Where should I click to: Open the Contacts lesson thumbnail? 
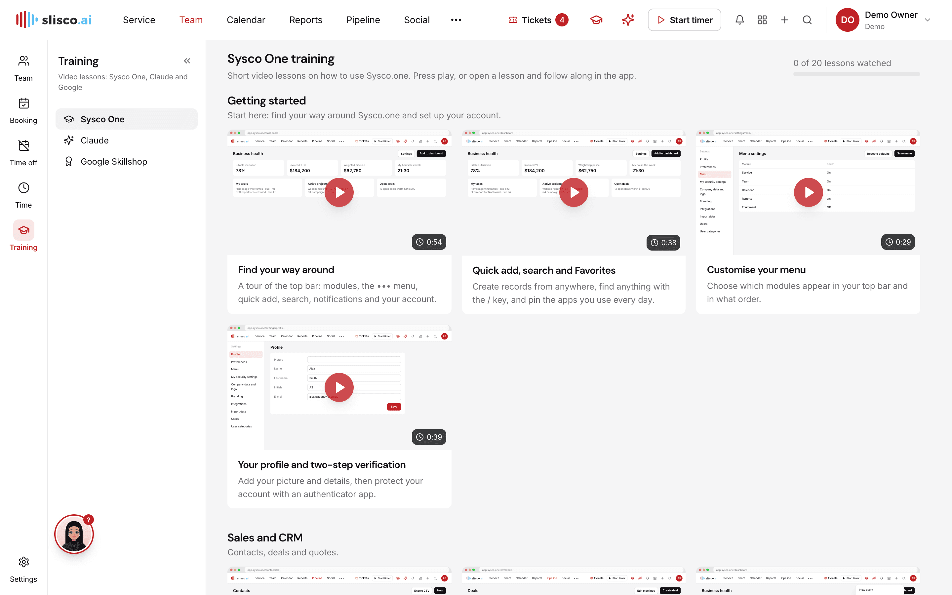tap(339, 581)
